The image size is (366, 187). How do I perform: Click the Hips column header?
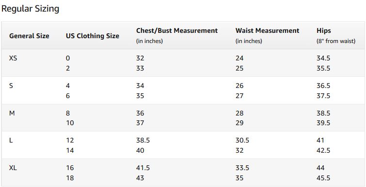coord(324,31)
